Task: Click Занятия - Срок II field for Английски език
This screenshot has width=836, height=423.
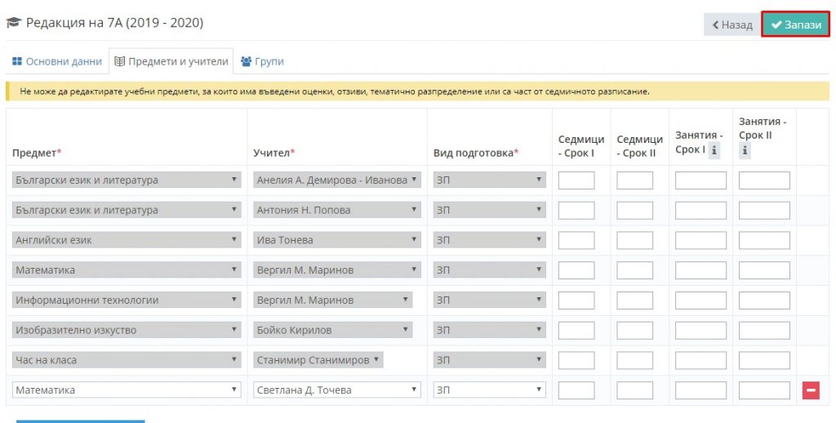Action: (764, 240)
